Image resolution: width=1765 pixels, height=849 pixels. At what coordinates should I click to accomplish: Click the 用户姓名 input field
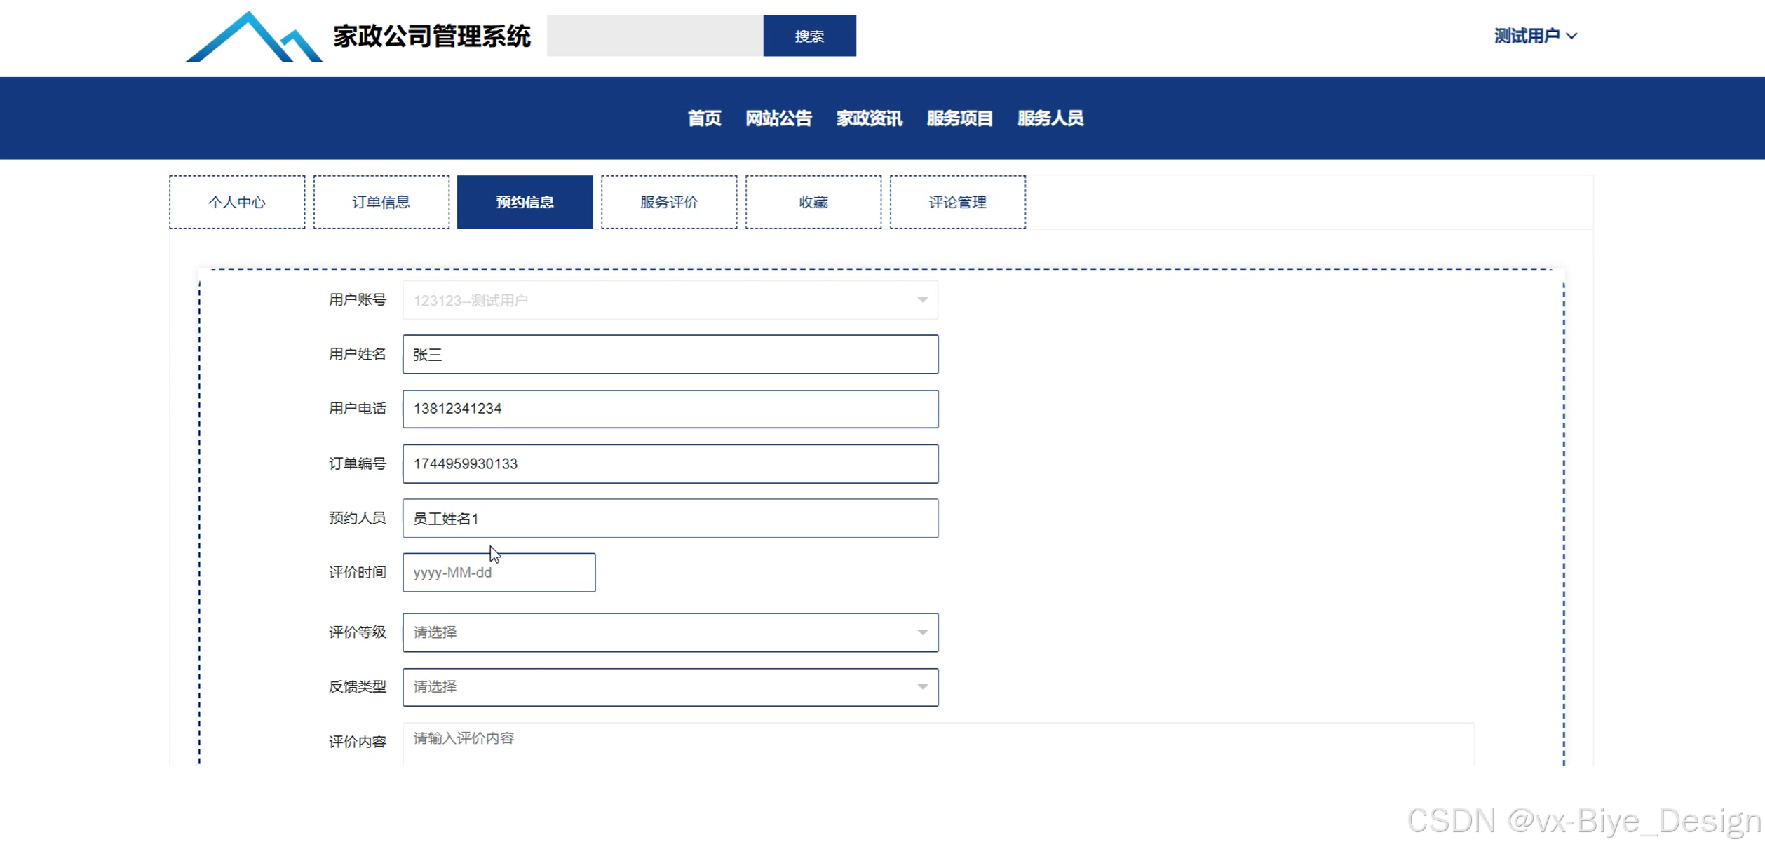670,355
